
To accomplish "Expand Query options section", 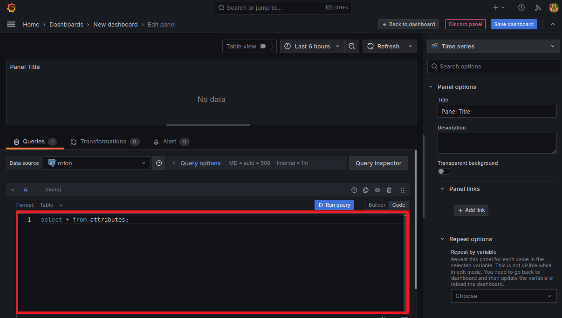I will [200, 163].
